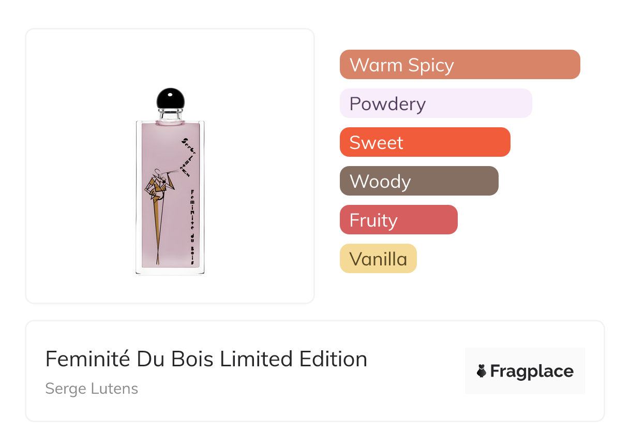Viewport: 630px width, 447px height.
Task: Click the black round bottle cap
Action: pos(170,99)
